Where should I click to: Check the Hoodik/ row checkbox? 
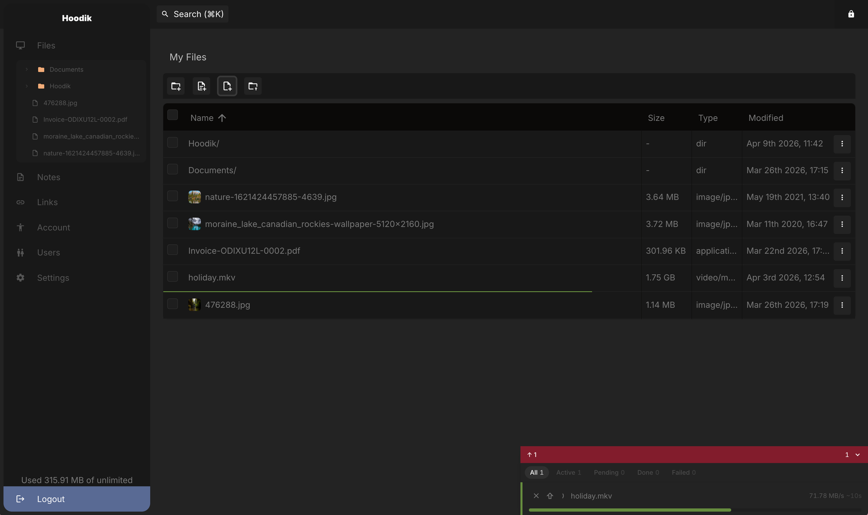pyautogui.click(x=173, y=143)
